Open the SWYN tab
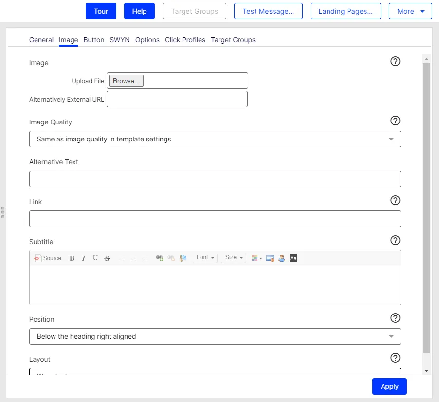This screenshot has height=402, width=439. pos(120,40)
